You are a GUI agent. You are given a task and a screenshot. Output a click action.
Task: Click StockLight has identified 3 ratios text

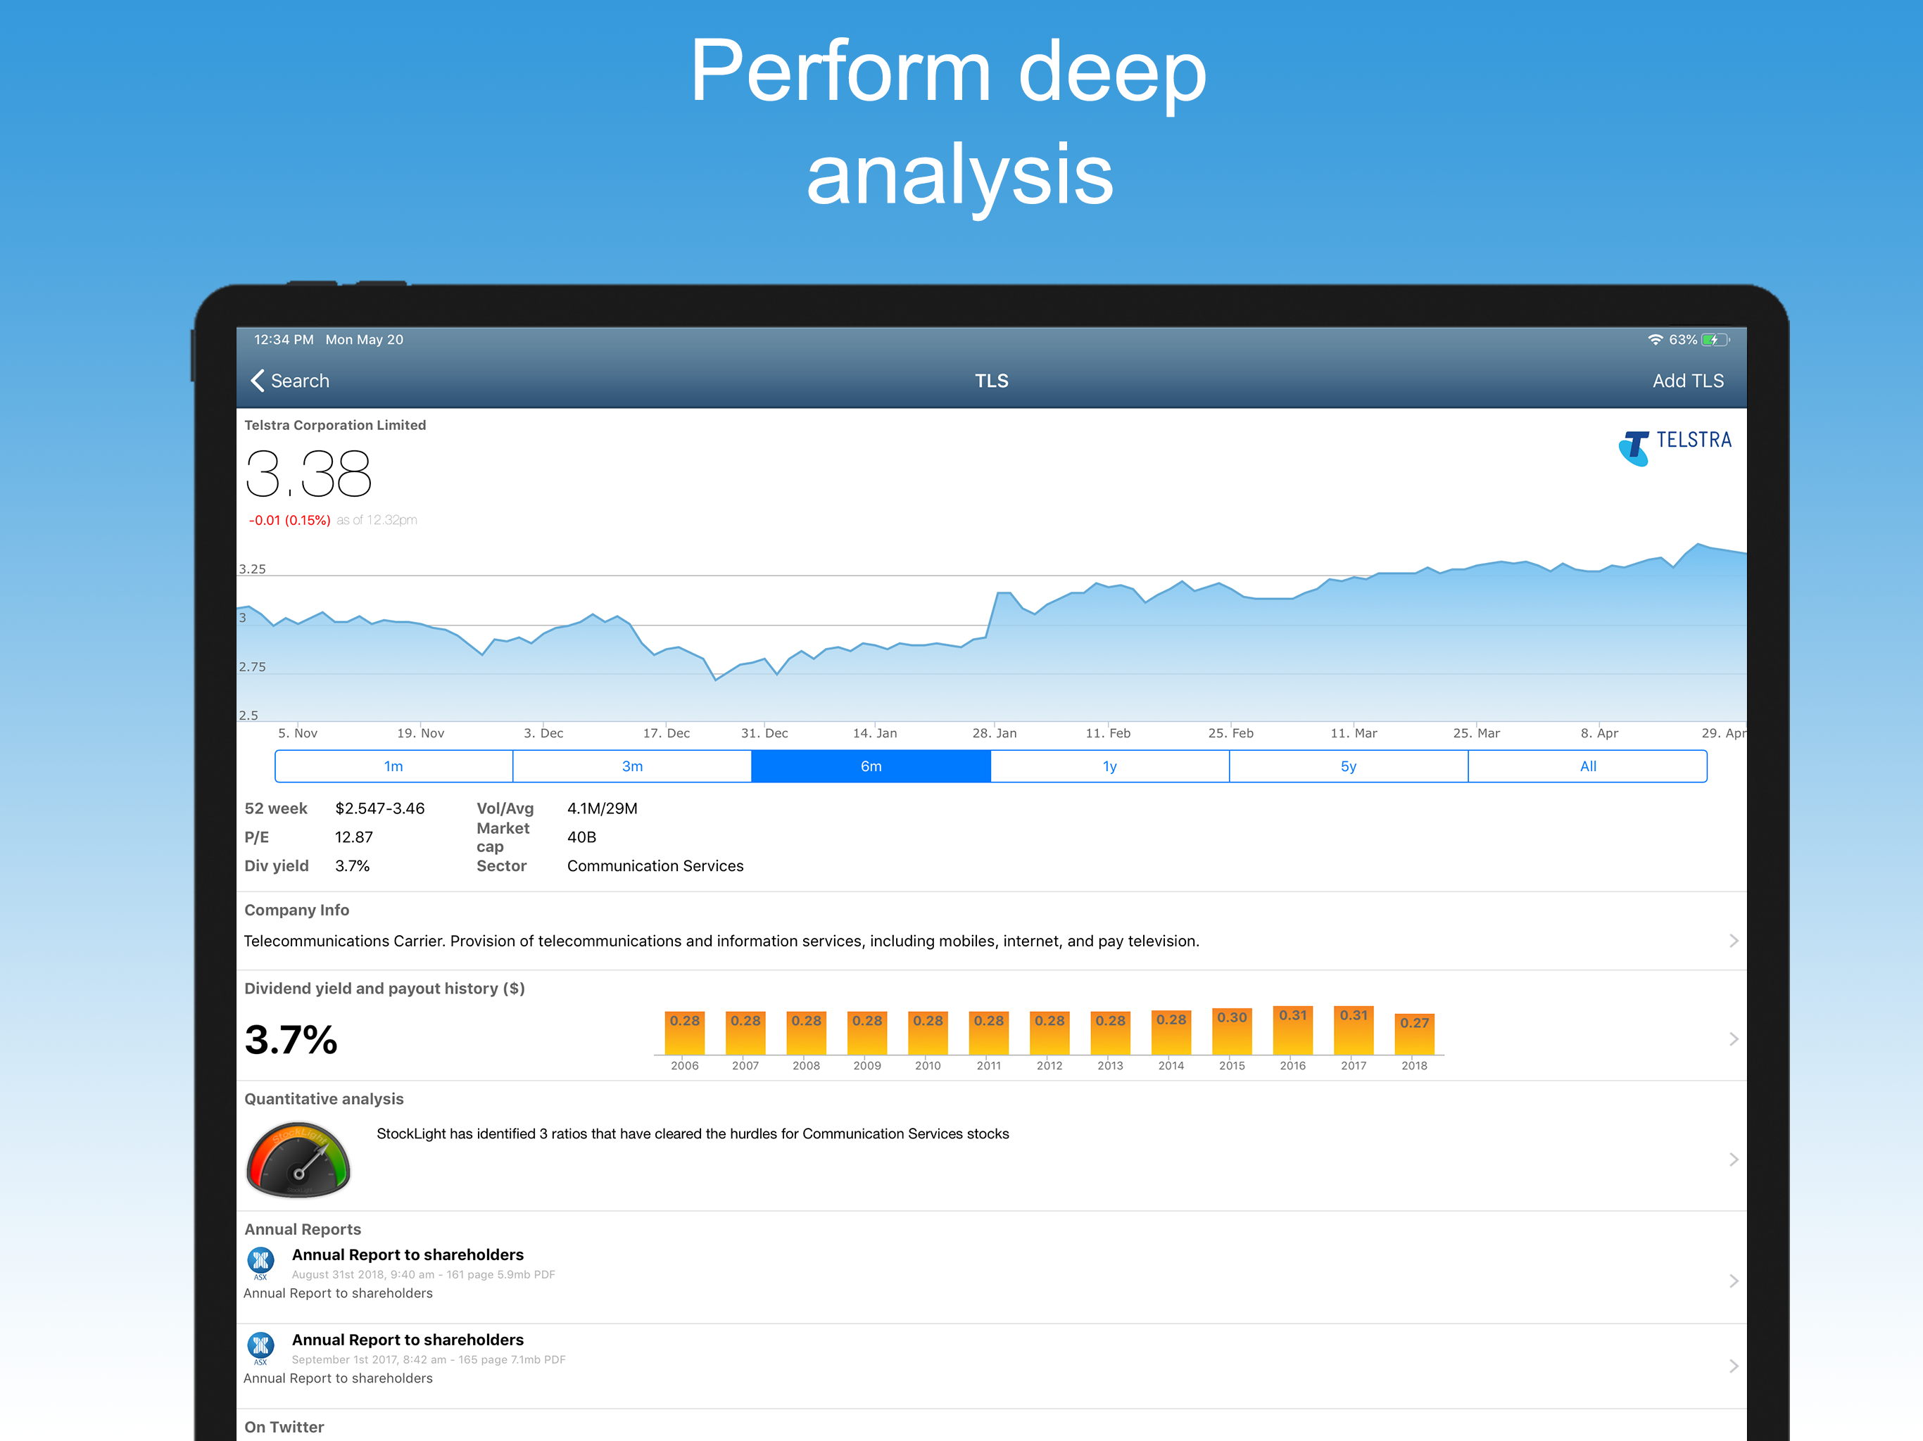(692, 1134)
